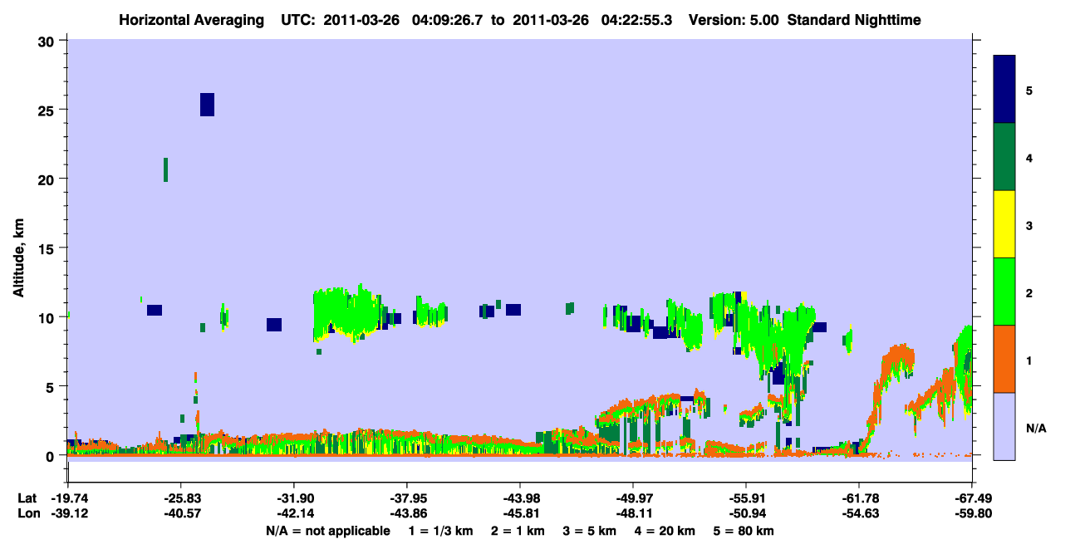Click the colorbar label '1'

point(1028,360)
